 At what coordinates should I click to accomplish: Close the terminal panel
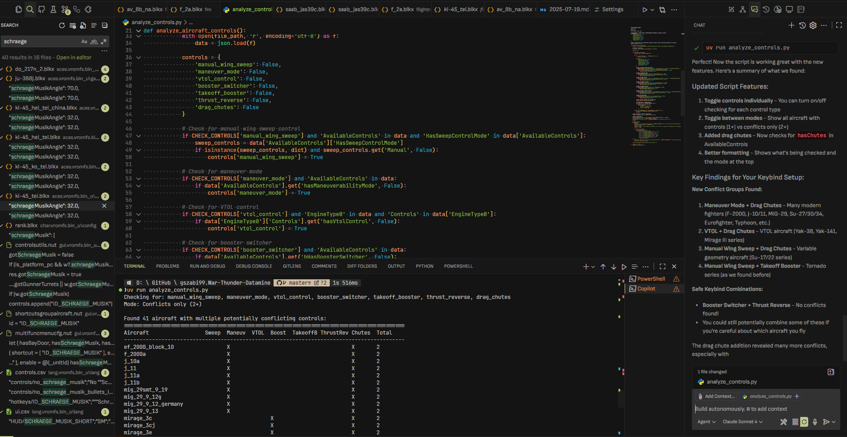pos(674,266)
